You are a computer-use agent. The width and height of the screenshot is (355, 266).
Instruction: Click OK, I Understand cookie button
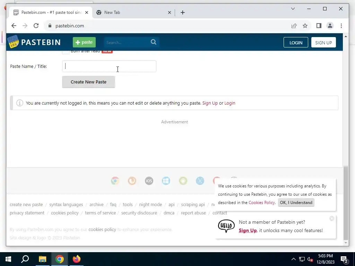pyautogui.click(x=296, y=202)
